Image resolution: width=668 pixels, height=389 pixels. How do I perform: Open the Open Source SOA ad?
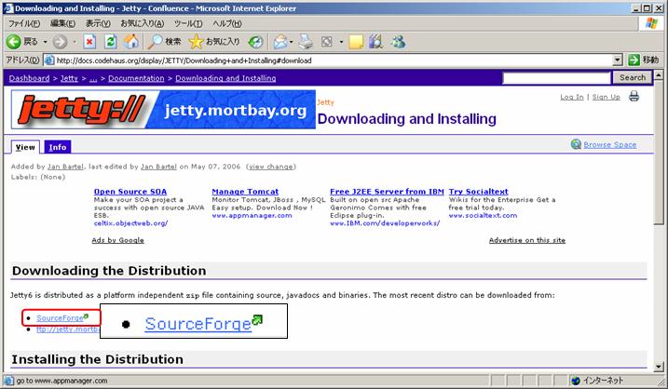(130, 192)
